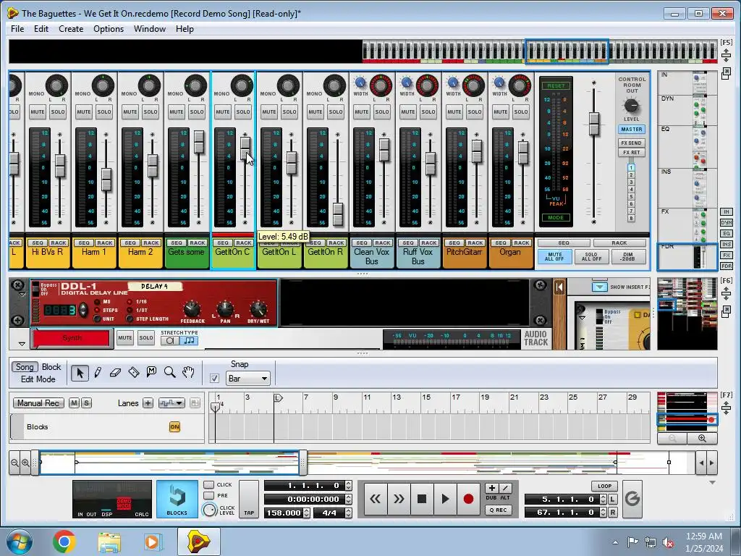Click the GetItOn C channel fader handle
The height and width of the screenshot is (556, 741).
pyautogui.click(x=245, y=148)
